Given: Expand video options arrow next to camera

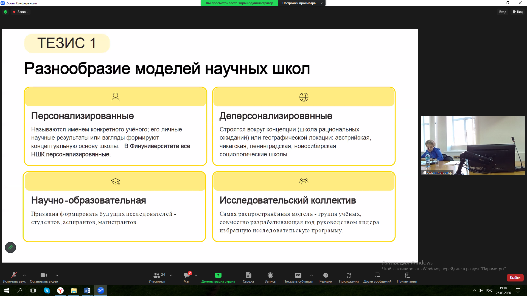Looking at the screenshot, I should coord(57,275).
